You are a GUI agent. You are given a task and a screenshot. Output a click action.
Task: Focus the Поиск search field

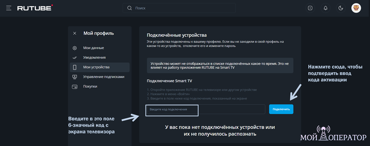click(179, 8)
